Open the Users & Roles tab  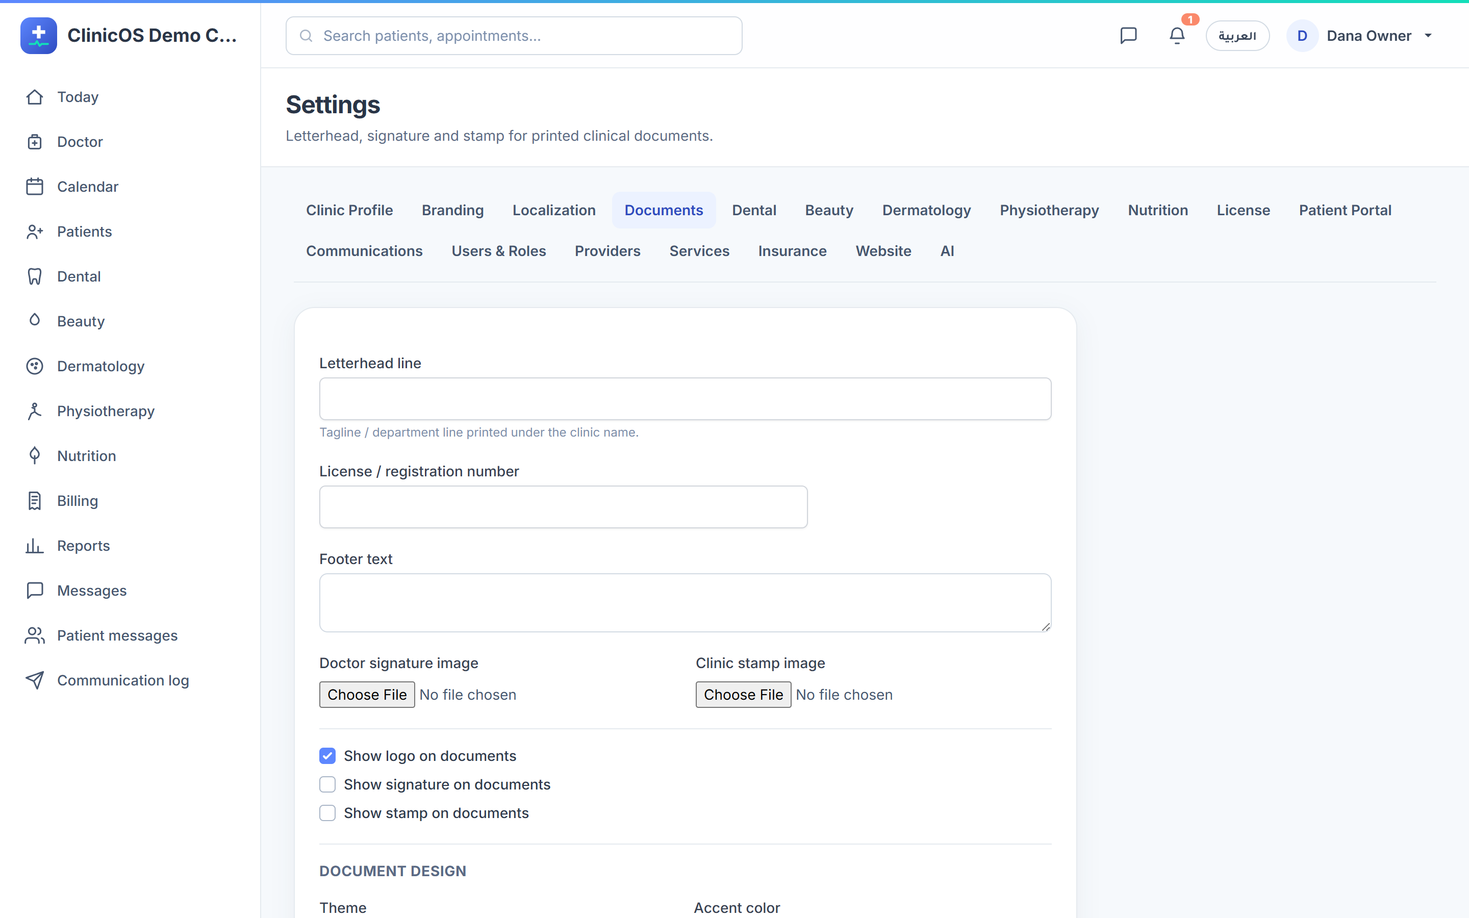(x=498, y=251)
